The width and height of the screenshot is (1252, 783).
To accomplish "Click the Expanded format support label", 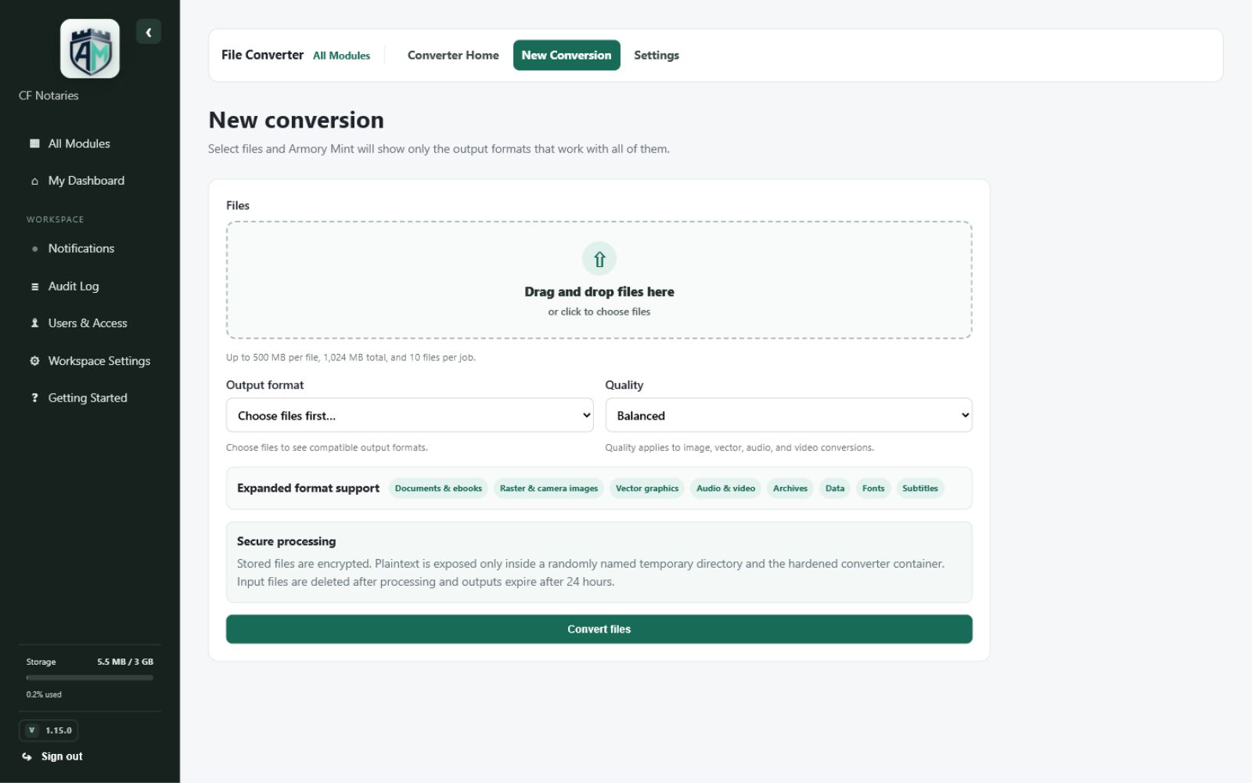I will pyautogui.click(x=308, y=489).
